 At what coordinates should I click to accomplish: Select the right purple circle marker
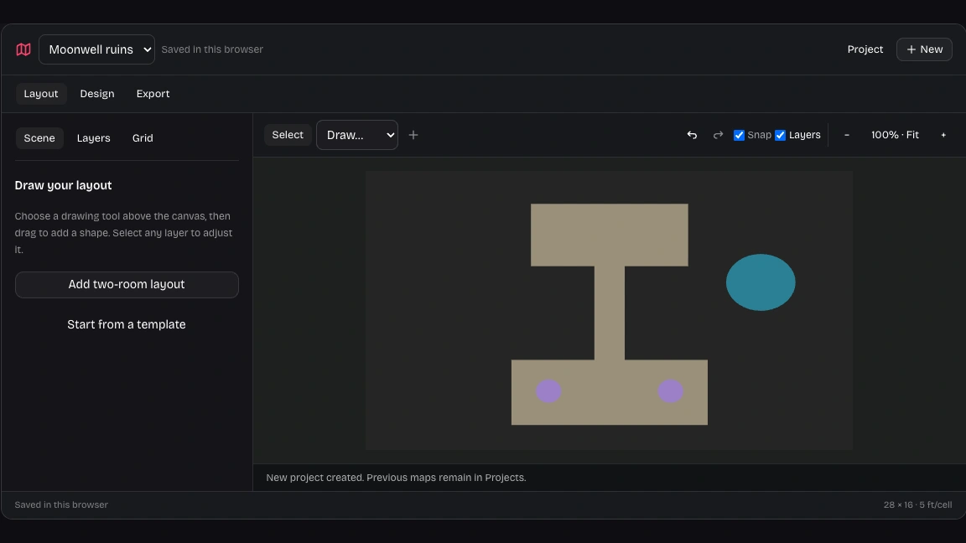(670, 391)
